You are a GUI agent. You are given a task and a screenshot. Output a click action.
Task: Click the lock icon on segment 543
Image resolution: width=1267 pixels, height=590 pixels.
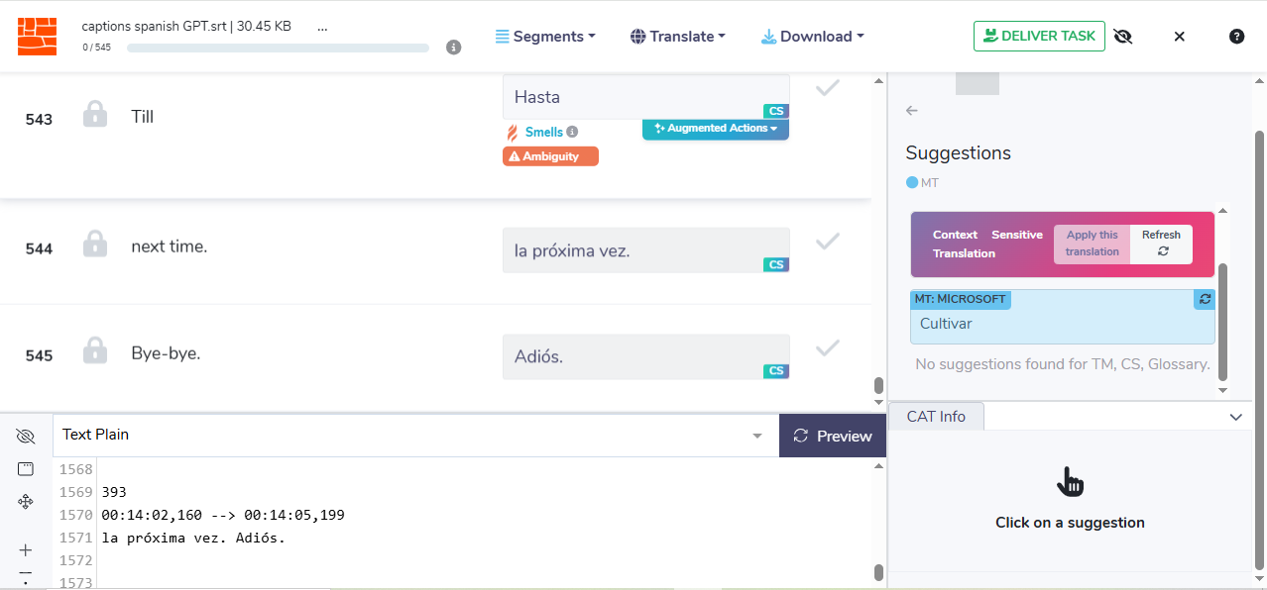pyautogui.click(x=95, y=114)
